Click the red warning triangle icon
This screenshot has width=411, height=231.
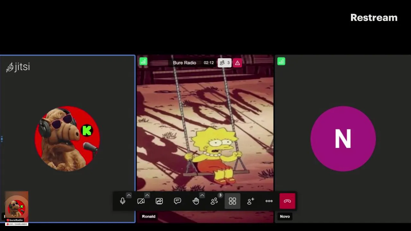click(237, 63)
